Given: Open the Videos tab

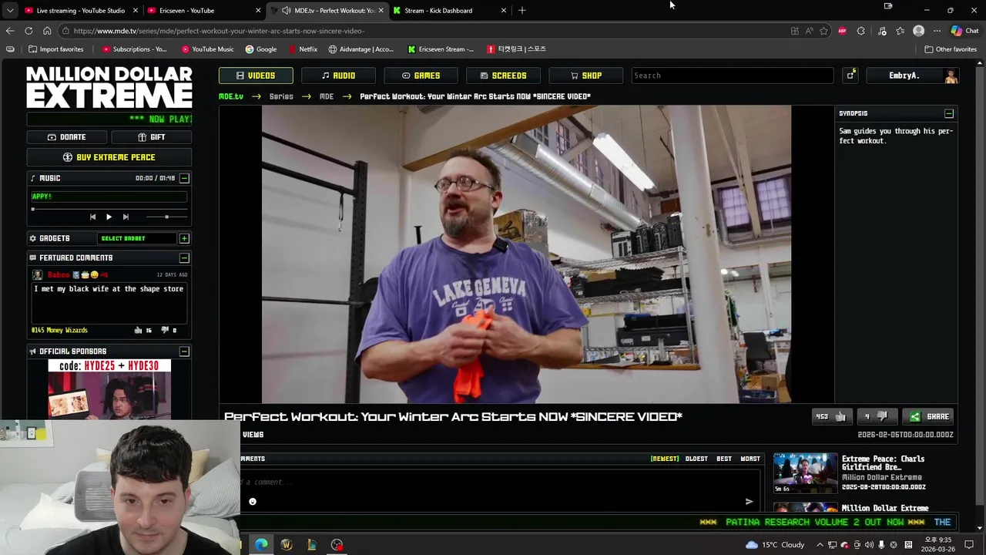Looking at the screenshot, I should [256, 76].
